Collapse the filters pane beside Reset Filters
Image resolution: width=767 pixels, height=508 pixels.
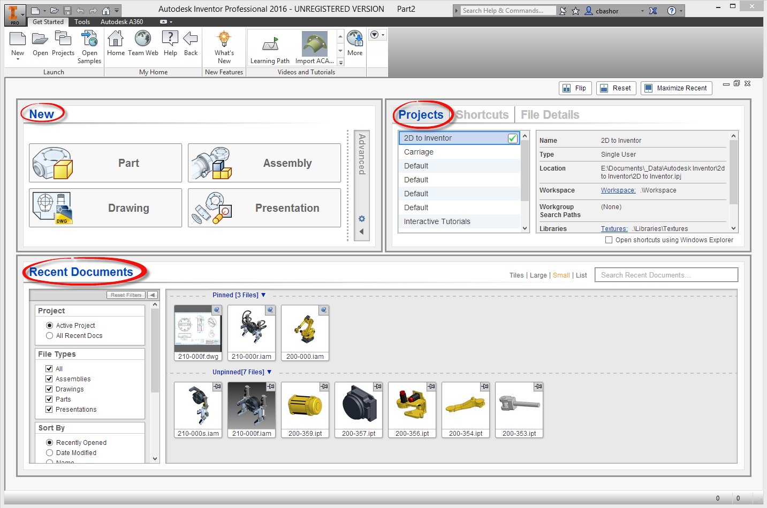(153, 295)
